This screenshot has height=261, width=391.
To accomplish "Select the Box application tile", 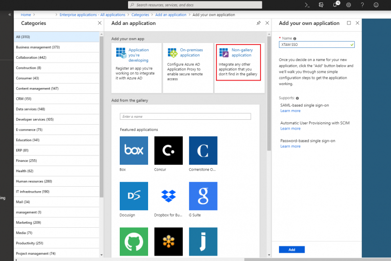I will click(133, 151).
